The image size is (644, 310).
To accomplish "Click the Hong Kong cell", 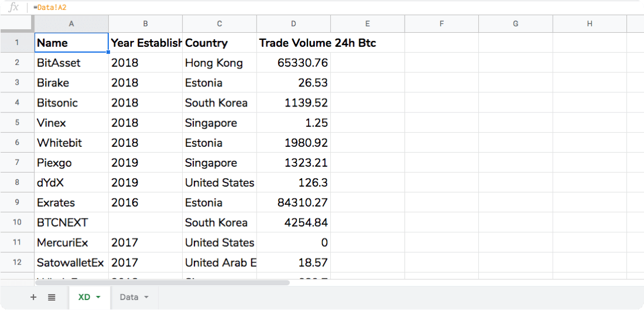I will point(220,63).
